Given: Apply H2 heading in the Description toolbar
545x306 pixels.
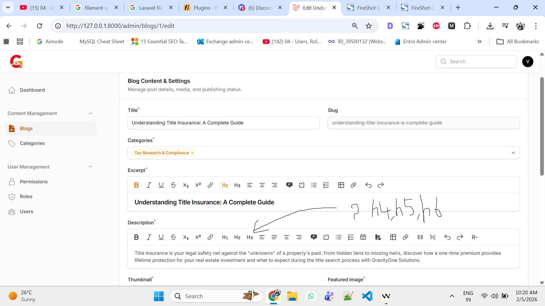Looking at the screenshot, I should pyautogui.click(x=237, y=237).
